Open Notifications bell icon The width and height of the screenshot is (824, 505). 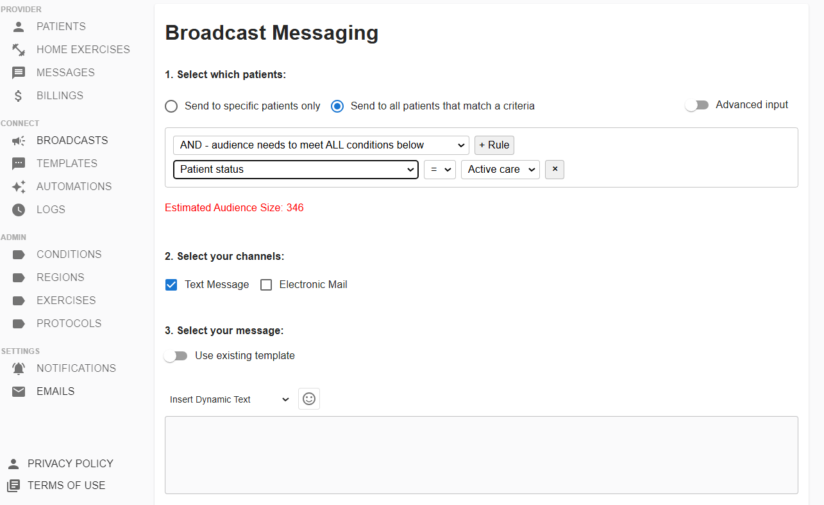[x=19, y=369]
